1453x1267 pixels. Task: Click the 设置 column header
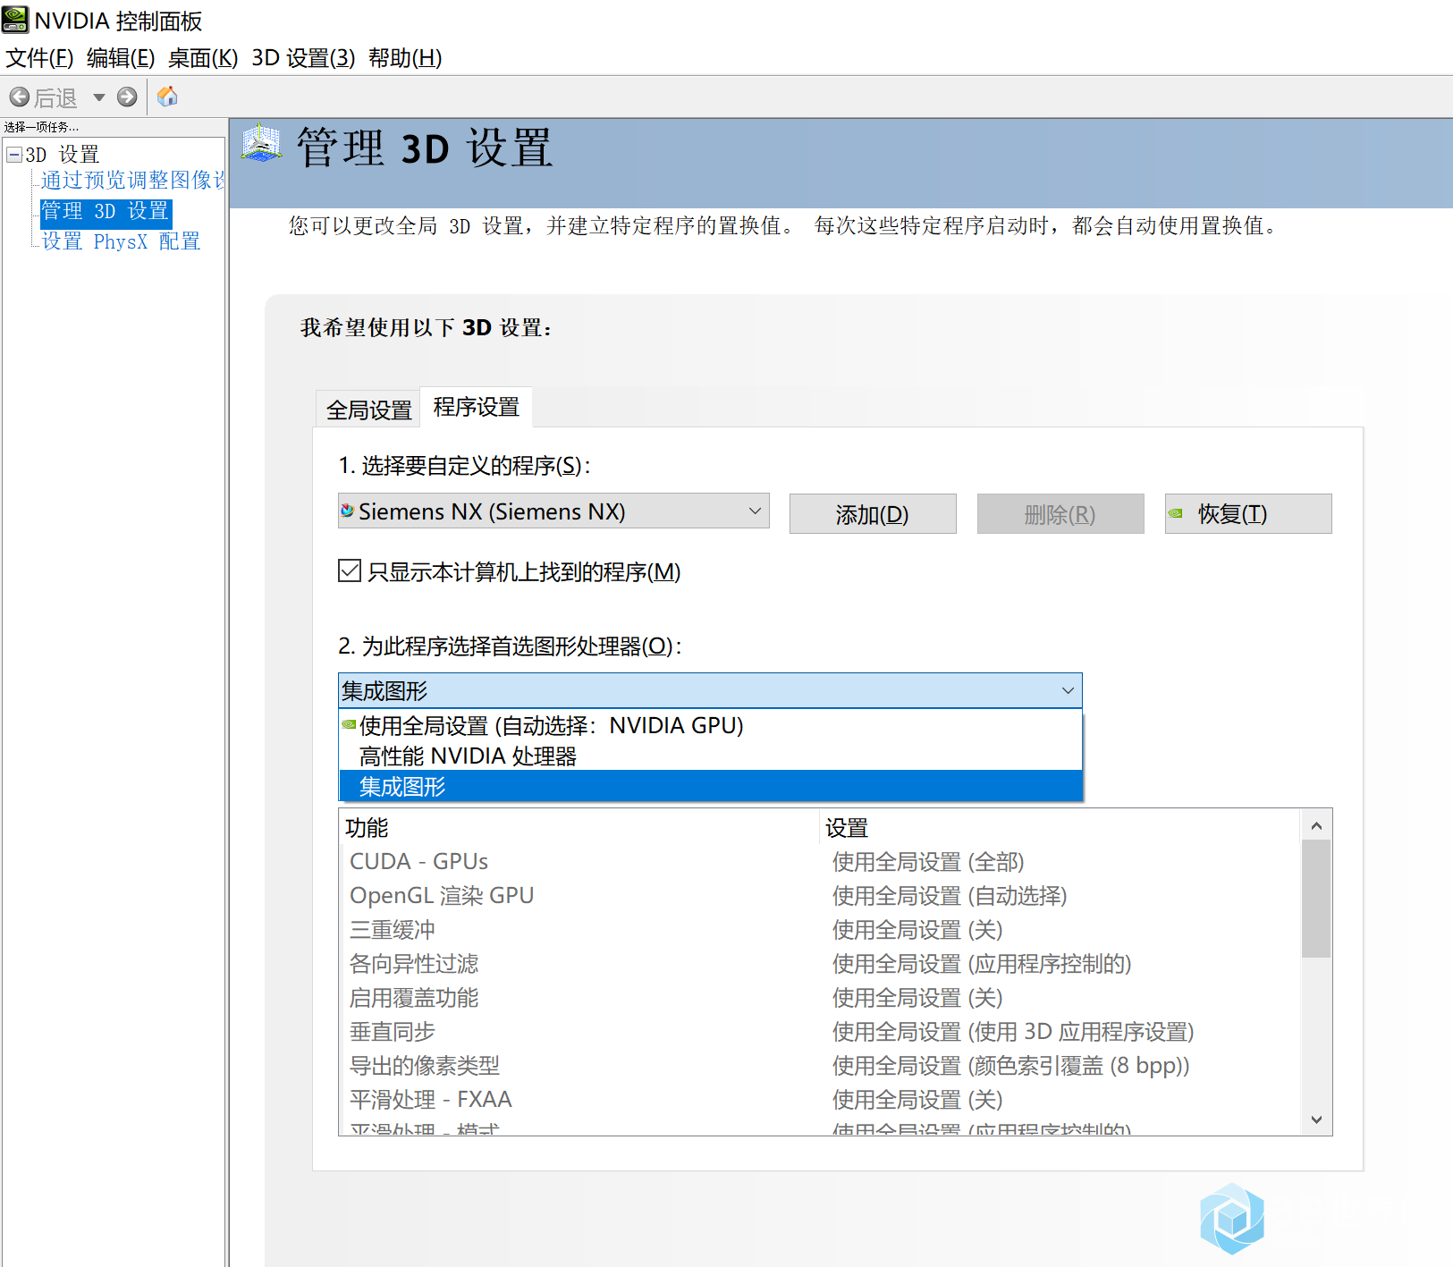pyautogui.click(x=1060, y=827)
